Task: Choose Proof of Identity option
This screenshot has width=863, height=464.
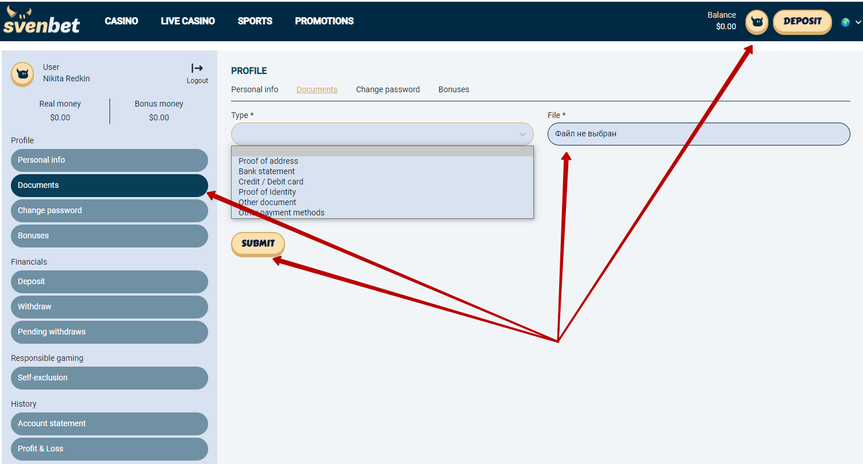Action: coord(267,192)
